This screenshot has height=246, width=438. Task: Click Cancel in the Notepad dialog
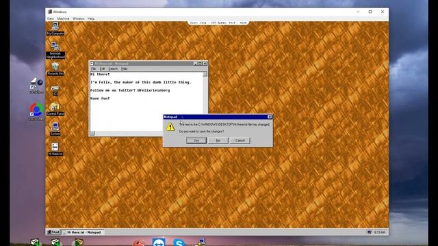coord(240,141)
